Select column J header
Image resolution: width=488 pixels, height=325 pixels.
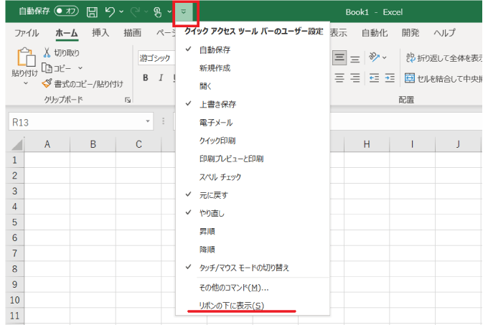pyautogui.click(x=458, y=144)
